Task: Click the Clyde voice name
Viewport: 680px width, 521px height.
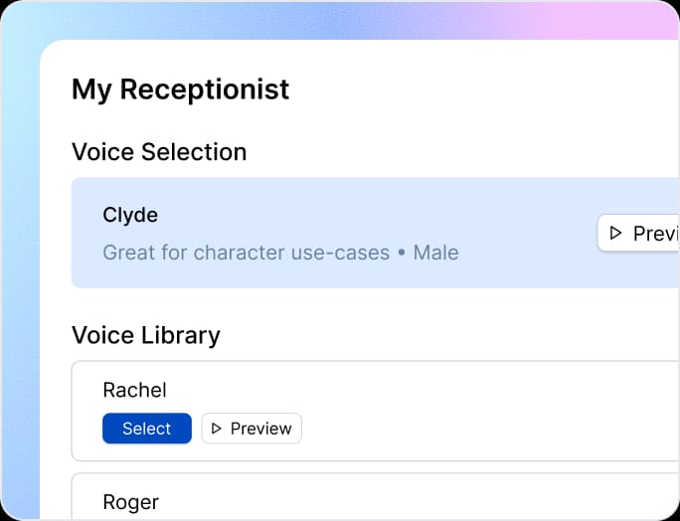Action: click(130, 215)
